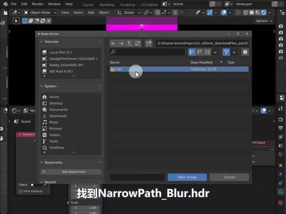Toggle viewport overlays
This screenshot has width=286, height=214.
point(224,13)
